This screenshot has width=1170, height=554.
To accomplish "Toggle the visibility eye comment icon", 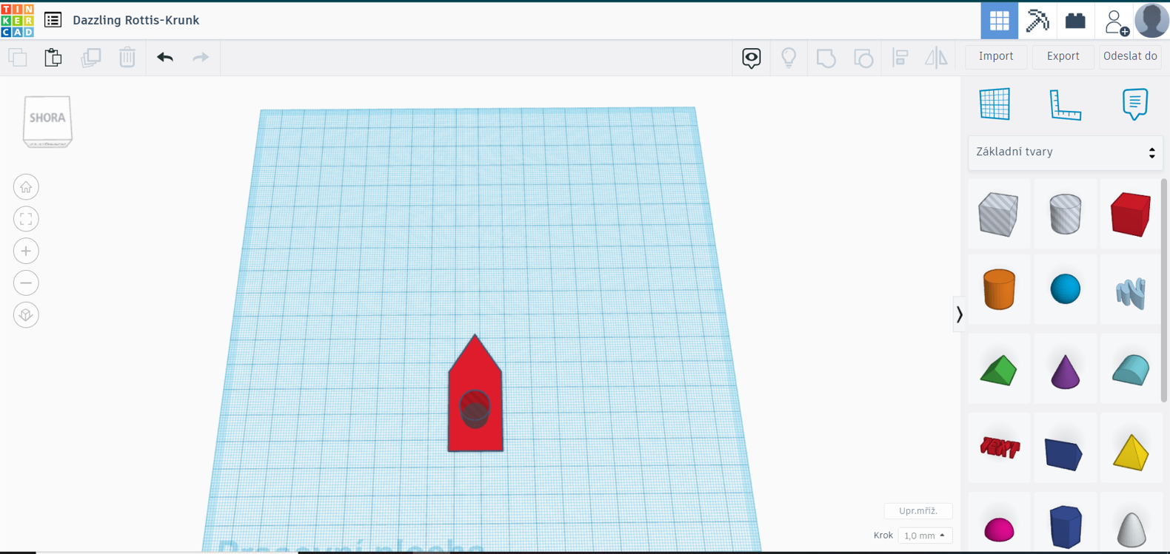I will [751, 57].
